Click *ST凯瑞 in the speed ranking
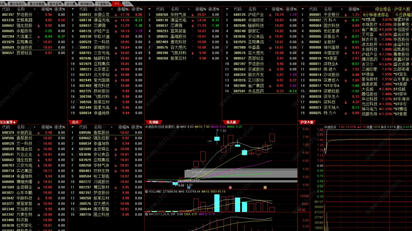The width and height of the screenshot is (412, 231). [368, 20]
